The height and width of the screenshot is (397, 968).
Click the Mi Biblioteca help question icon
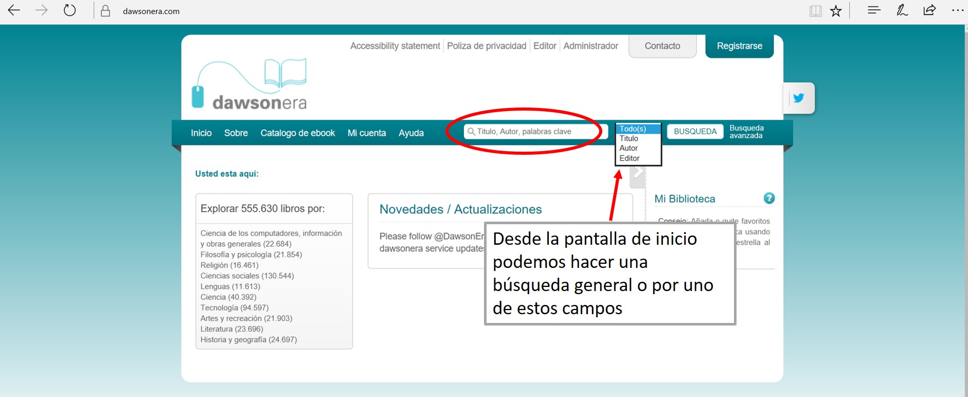(769, 198)
